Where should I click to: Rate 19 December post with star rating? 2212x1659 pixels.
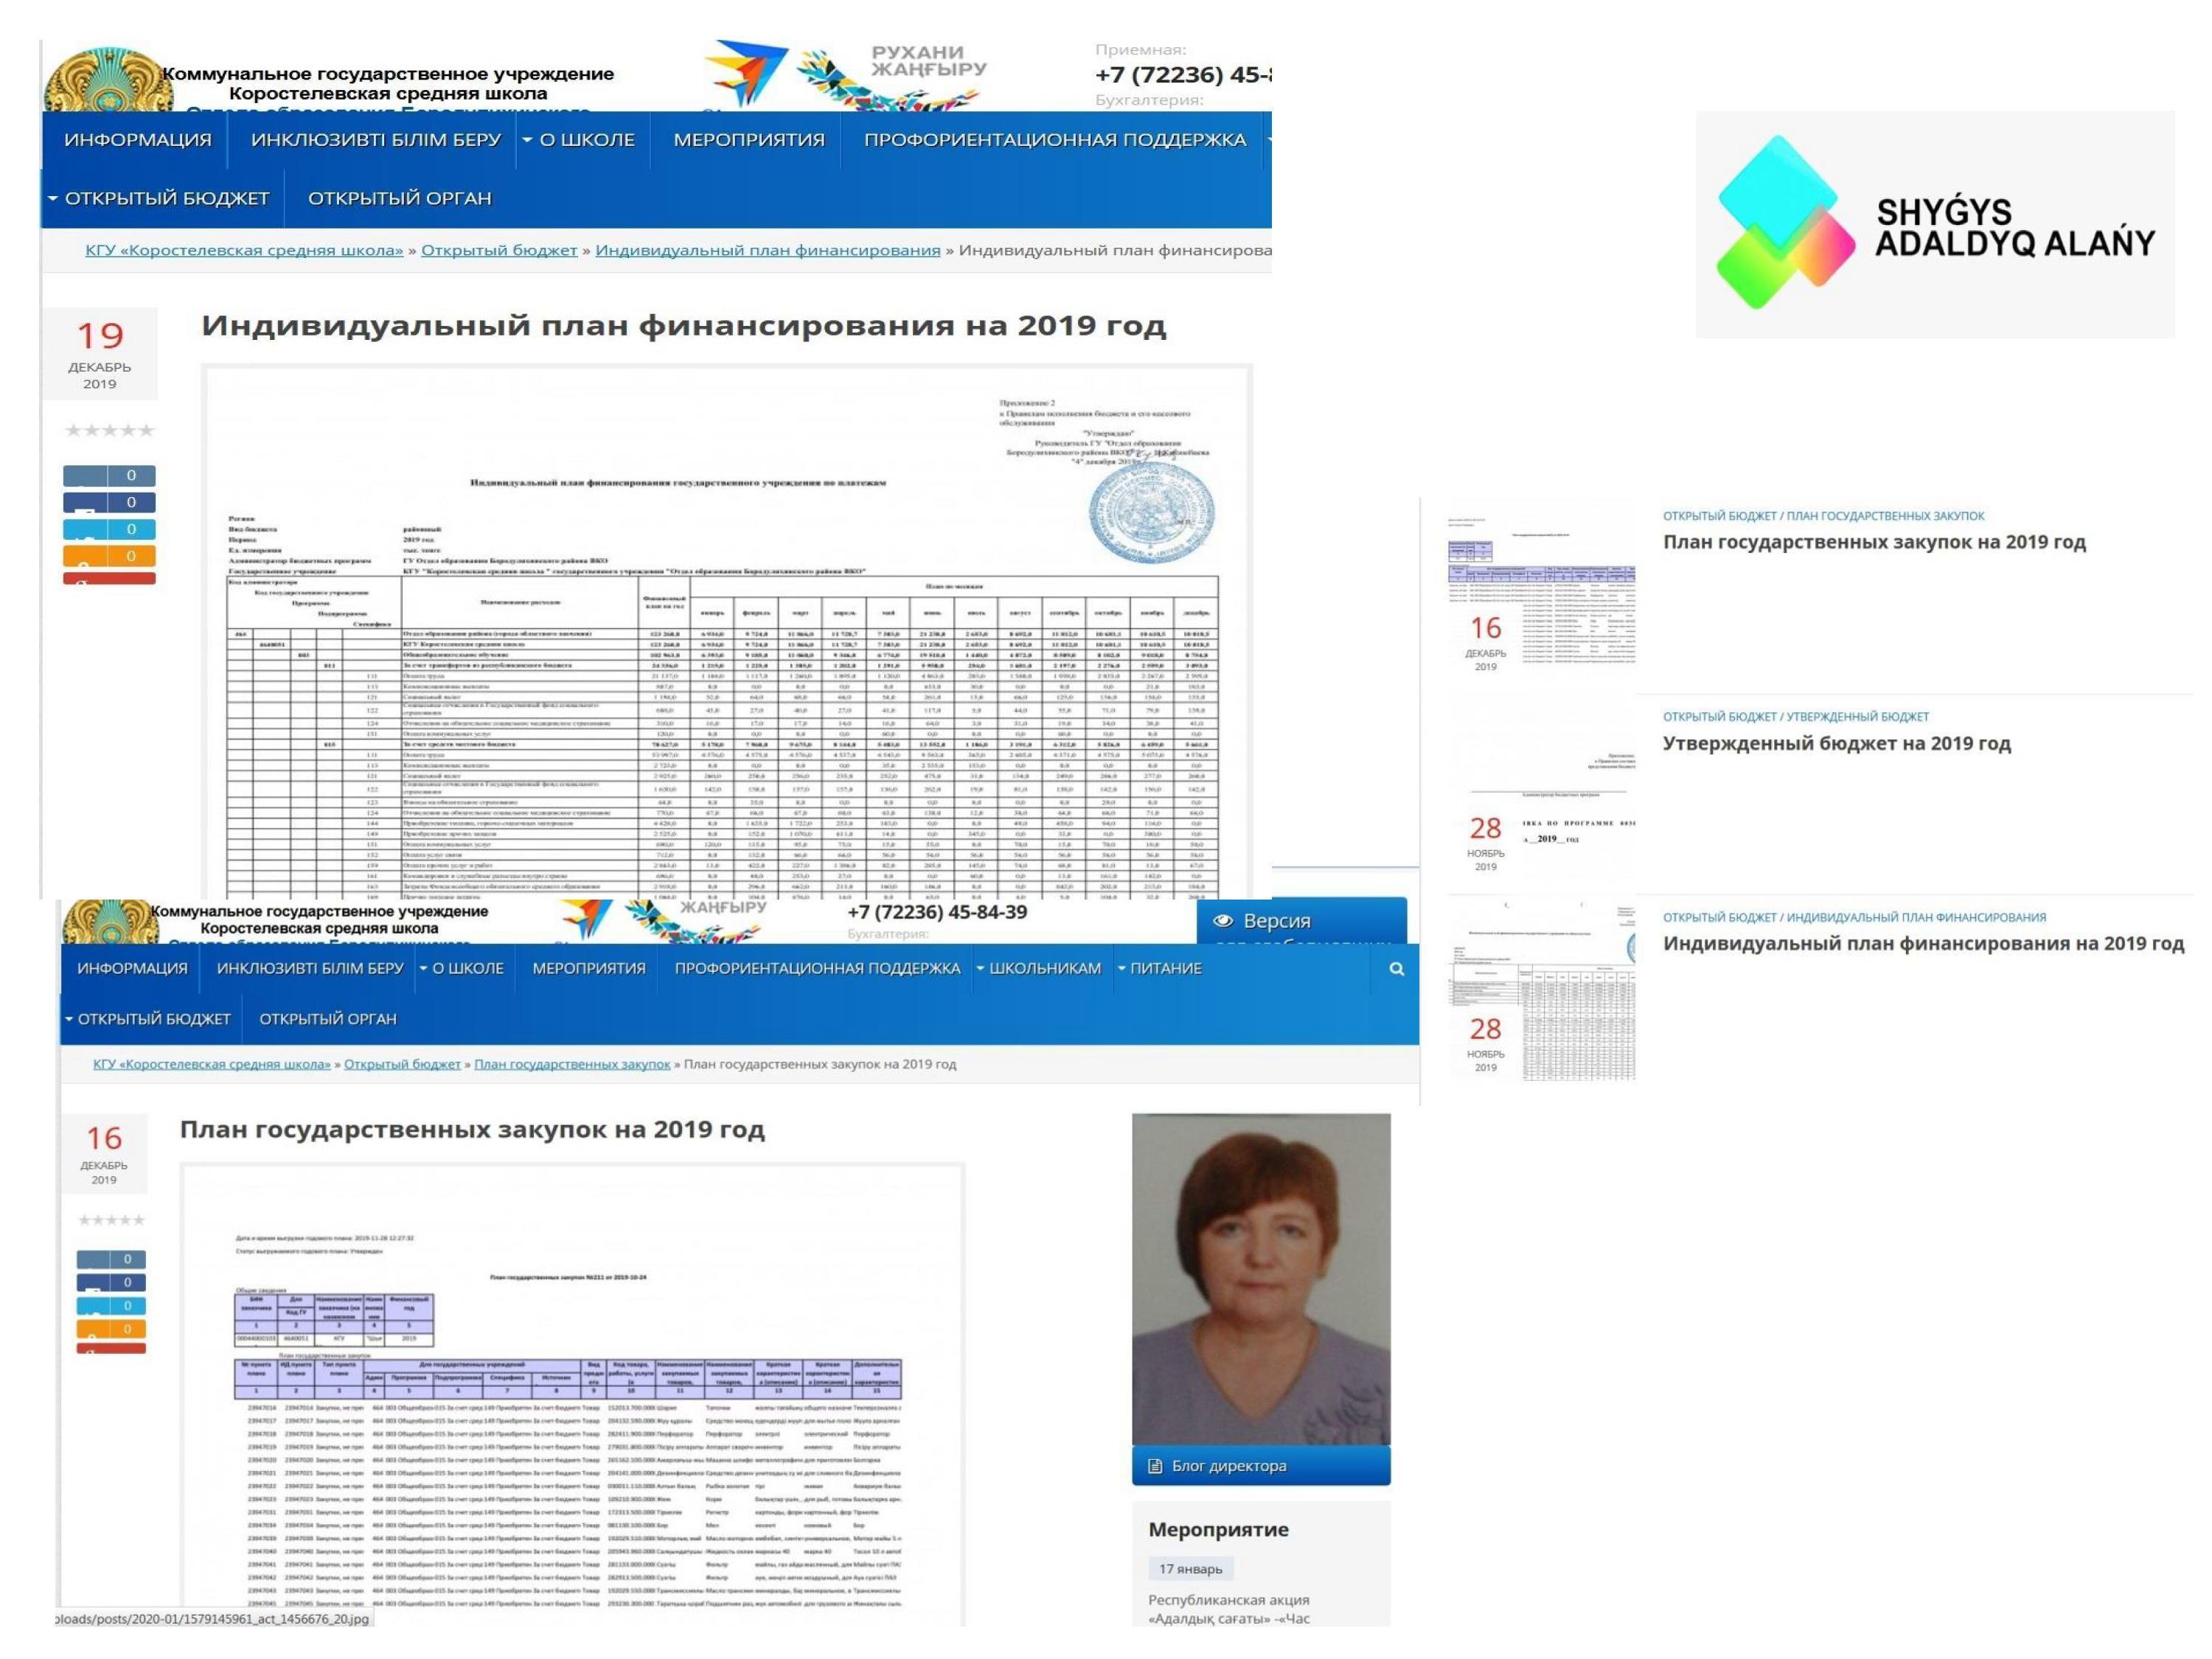point(110,431)
